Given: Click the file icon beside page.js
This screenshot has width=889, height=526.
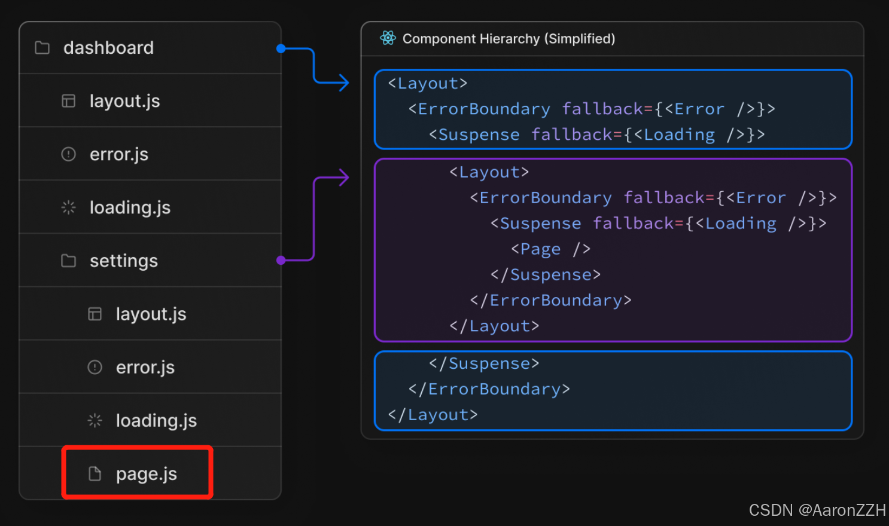Looking at the screenshot, I should coord(95,474).
